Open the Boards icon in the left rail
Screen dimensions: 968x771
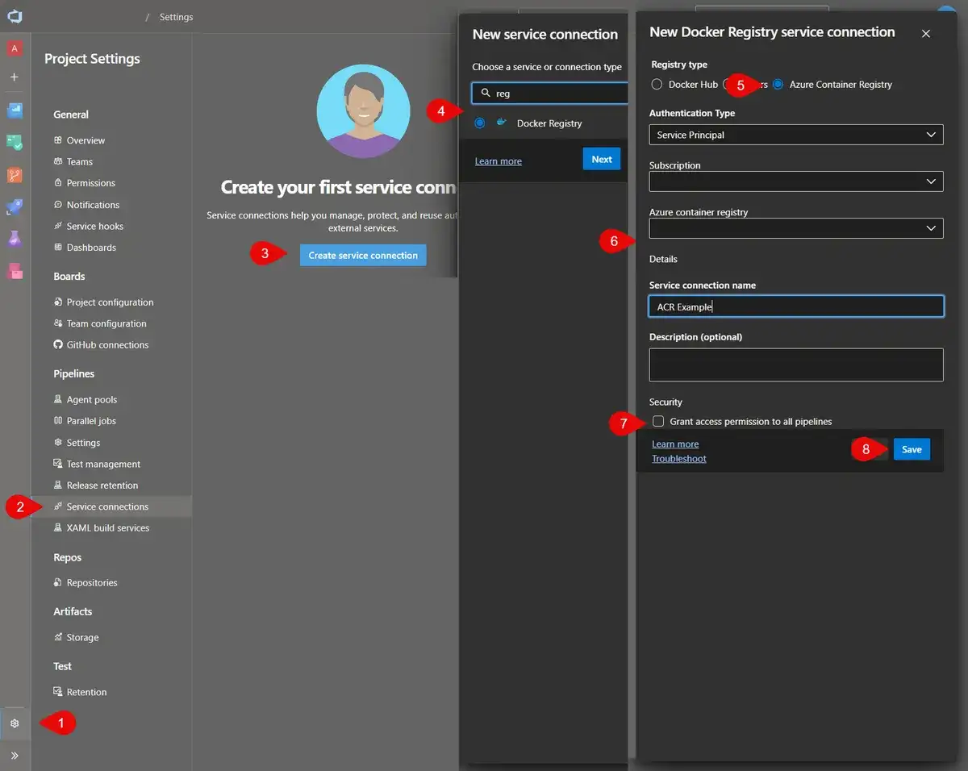(x=15, y=143)
